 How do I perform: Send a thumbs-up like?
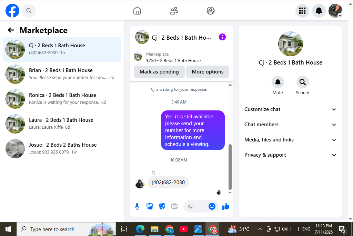225,206
